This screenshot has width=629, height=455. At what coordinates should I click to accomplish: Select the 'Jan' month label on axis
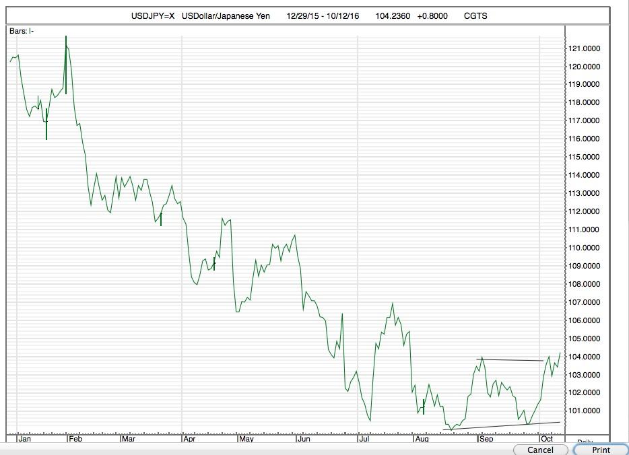pos(25,438)
